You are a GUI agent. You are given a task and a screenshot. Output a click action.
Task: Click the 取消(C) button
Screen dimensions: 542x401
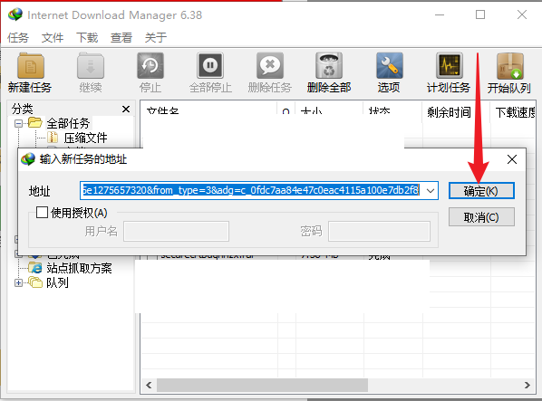point(481,217)
